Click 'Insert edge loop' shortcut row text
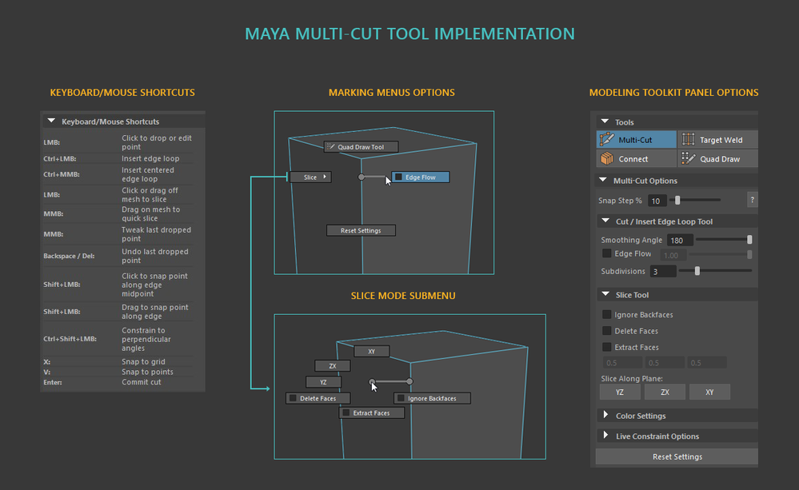Viewport: 799px width, 490px height. (150, 158)
